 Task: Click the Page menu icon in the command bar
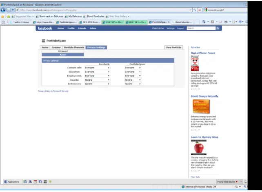pyautogui.click(x=234, y=22)
